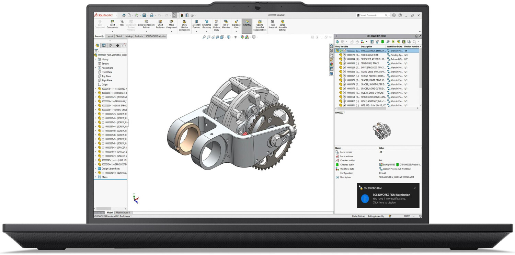Image resolution: width=515 pixels, height=255 pixels.
Task: Click the Search Commands input field
Action: [372, 15]
